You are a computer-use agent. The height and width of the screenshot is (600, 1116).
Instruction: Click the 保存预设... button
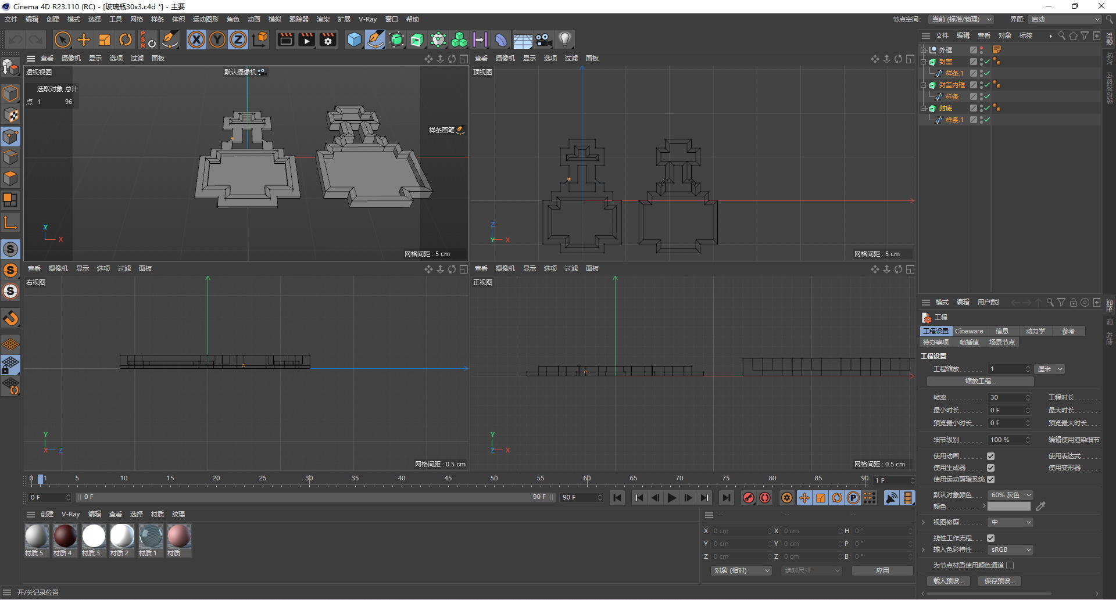[x=999, y=581]
